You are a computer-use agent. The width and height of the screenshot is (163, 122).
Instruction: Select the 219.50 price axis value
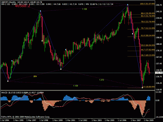pyautogui.click(x=159, y=24)
